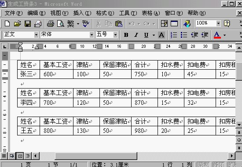Open the 格式(O) menu
The height and width of the screenshot is (167, 242).
105,13
